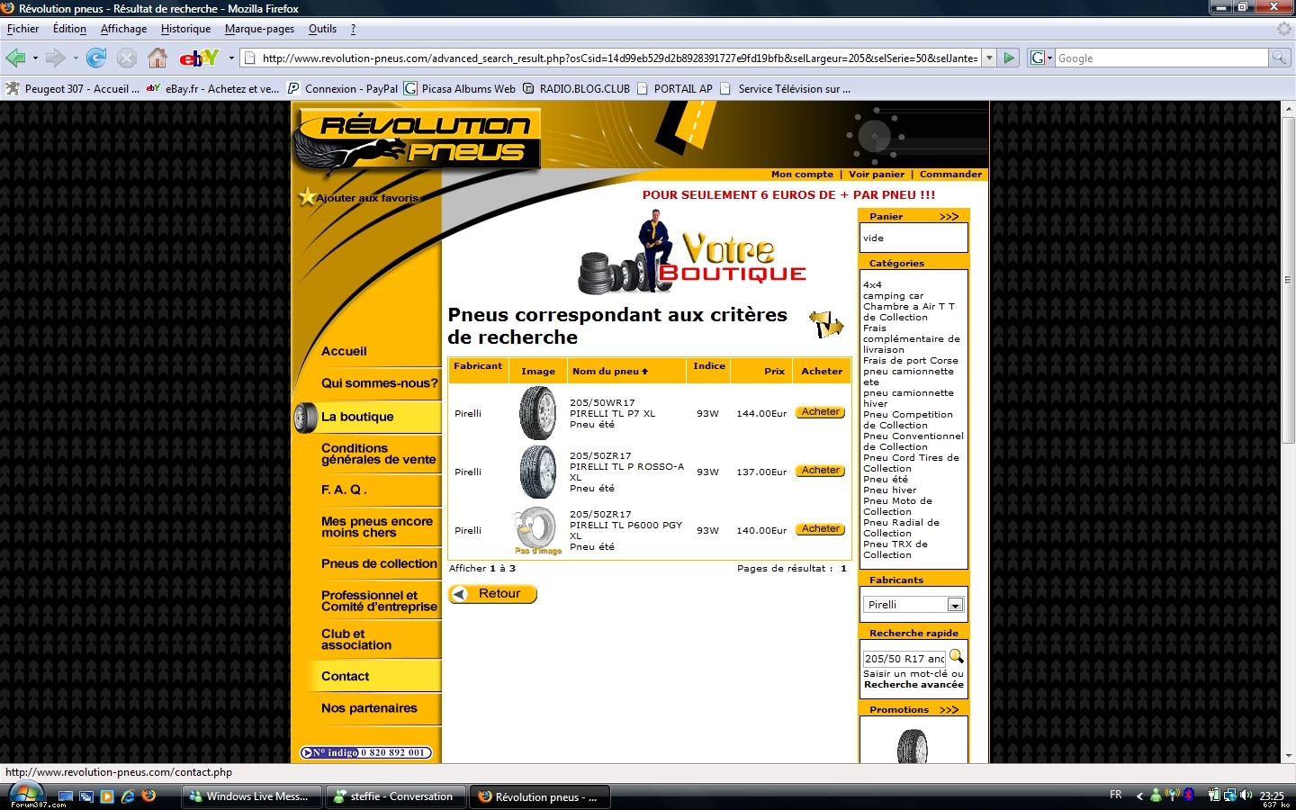Open the Peugeot 307 bookmark

click(x=72, y=88)
